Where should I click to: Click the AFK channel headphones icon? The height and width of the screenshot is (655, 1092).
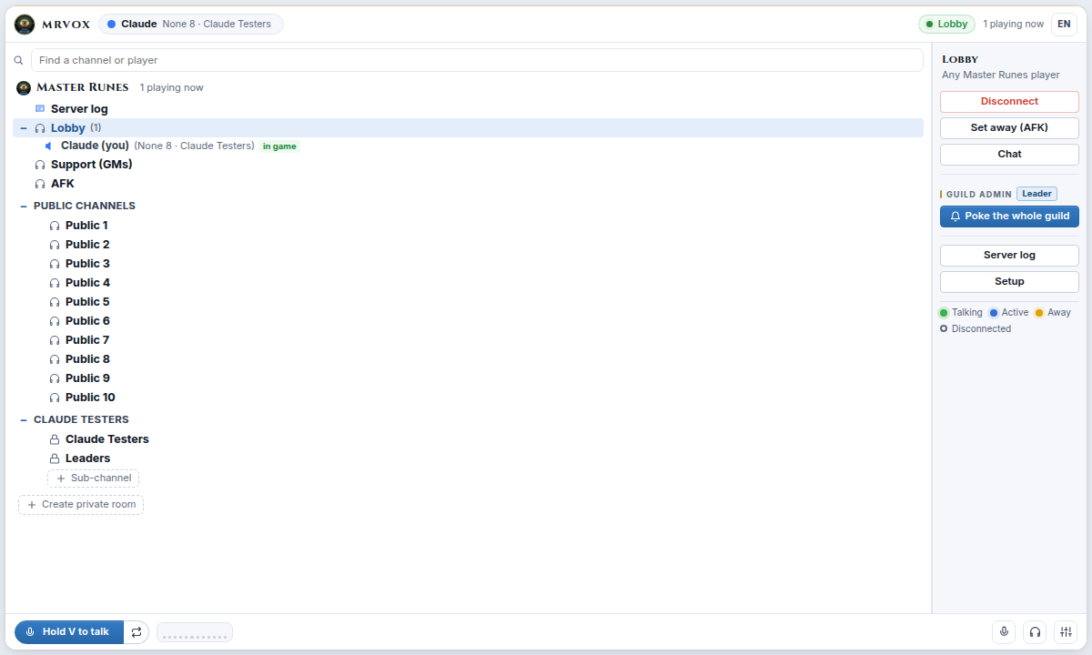click(40, 184)
